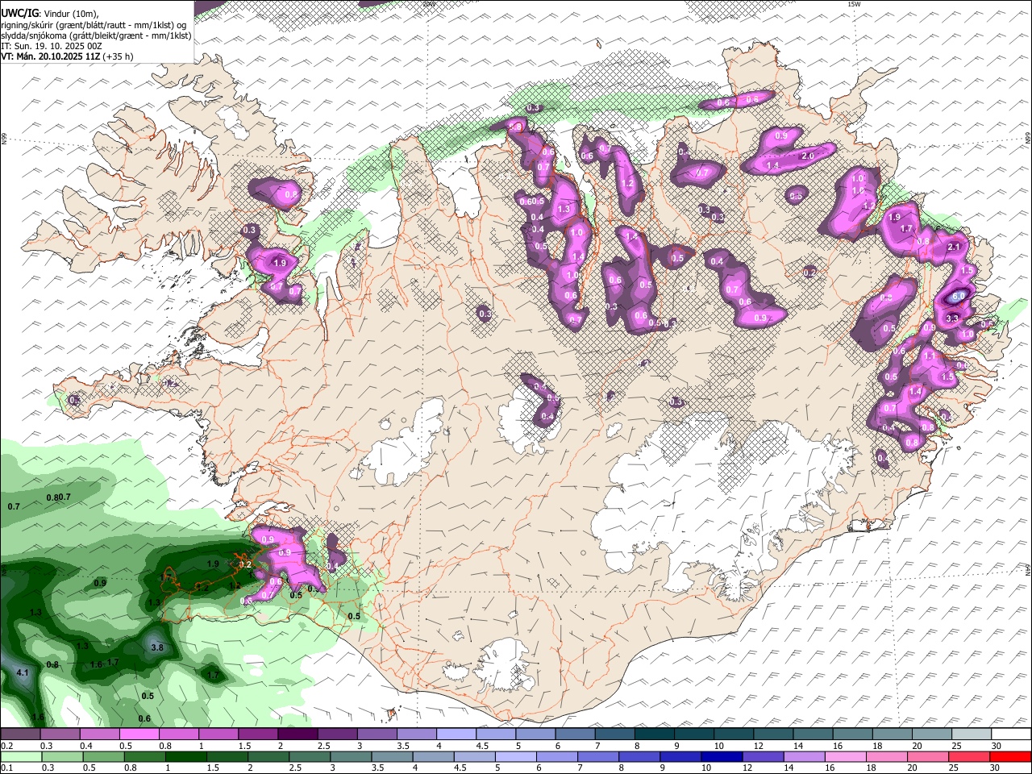Click the slydda/snjókoma legend description line
Screen dimensions: 1032x774
(x=96, y=35)
